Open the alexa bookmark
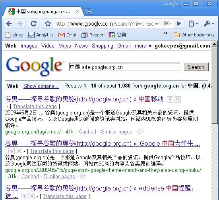The image size is (219, 200). (x=14, y=35)
